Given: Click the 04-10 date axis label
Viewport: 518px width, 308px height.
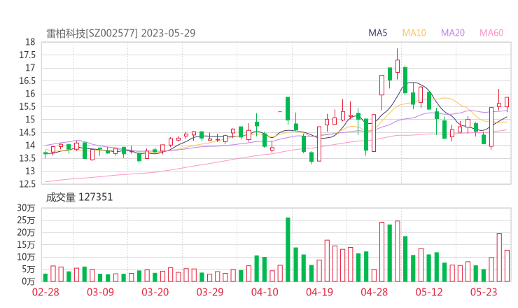Looking at the screenshot, I should tap(265, 292).
